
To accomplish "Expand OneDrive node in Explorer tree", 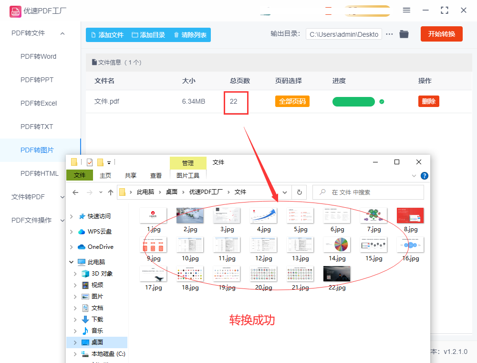I will [x=71, y=247].
